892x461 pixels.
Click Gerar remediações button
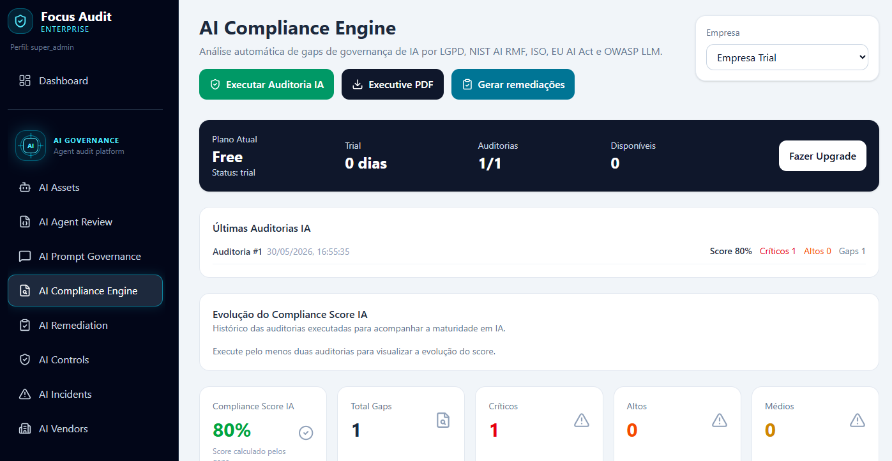(513, 84)
